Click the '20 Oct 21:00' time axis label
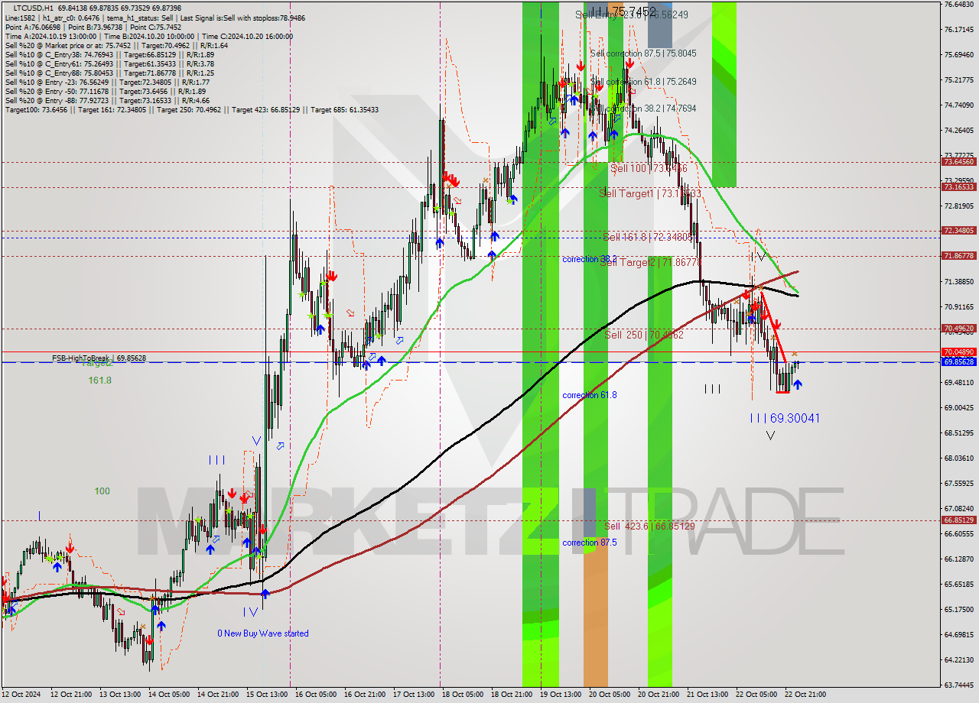This screenshot has width=979, height=703. coord(657,695)
